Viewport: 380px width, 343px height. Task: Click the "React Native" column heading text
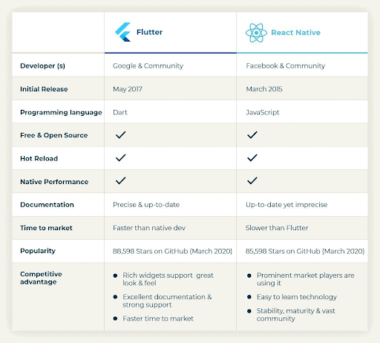(x=295, y=33)
